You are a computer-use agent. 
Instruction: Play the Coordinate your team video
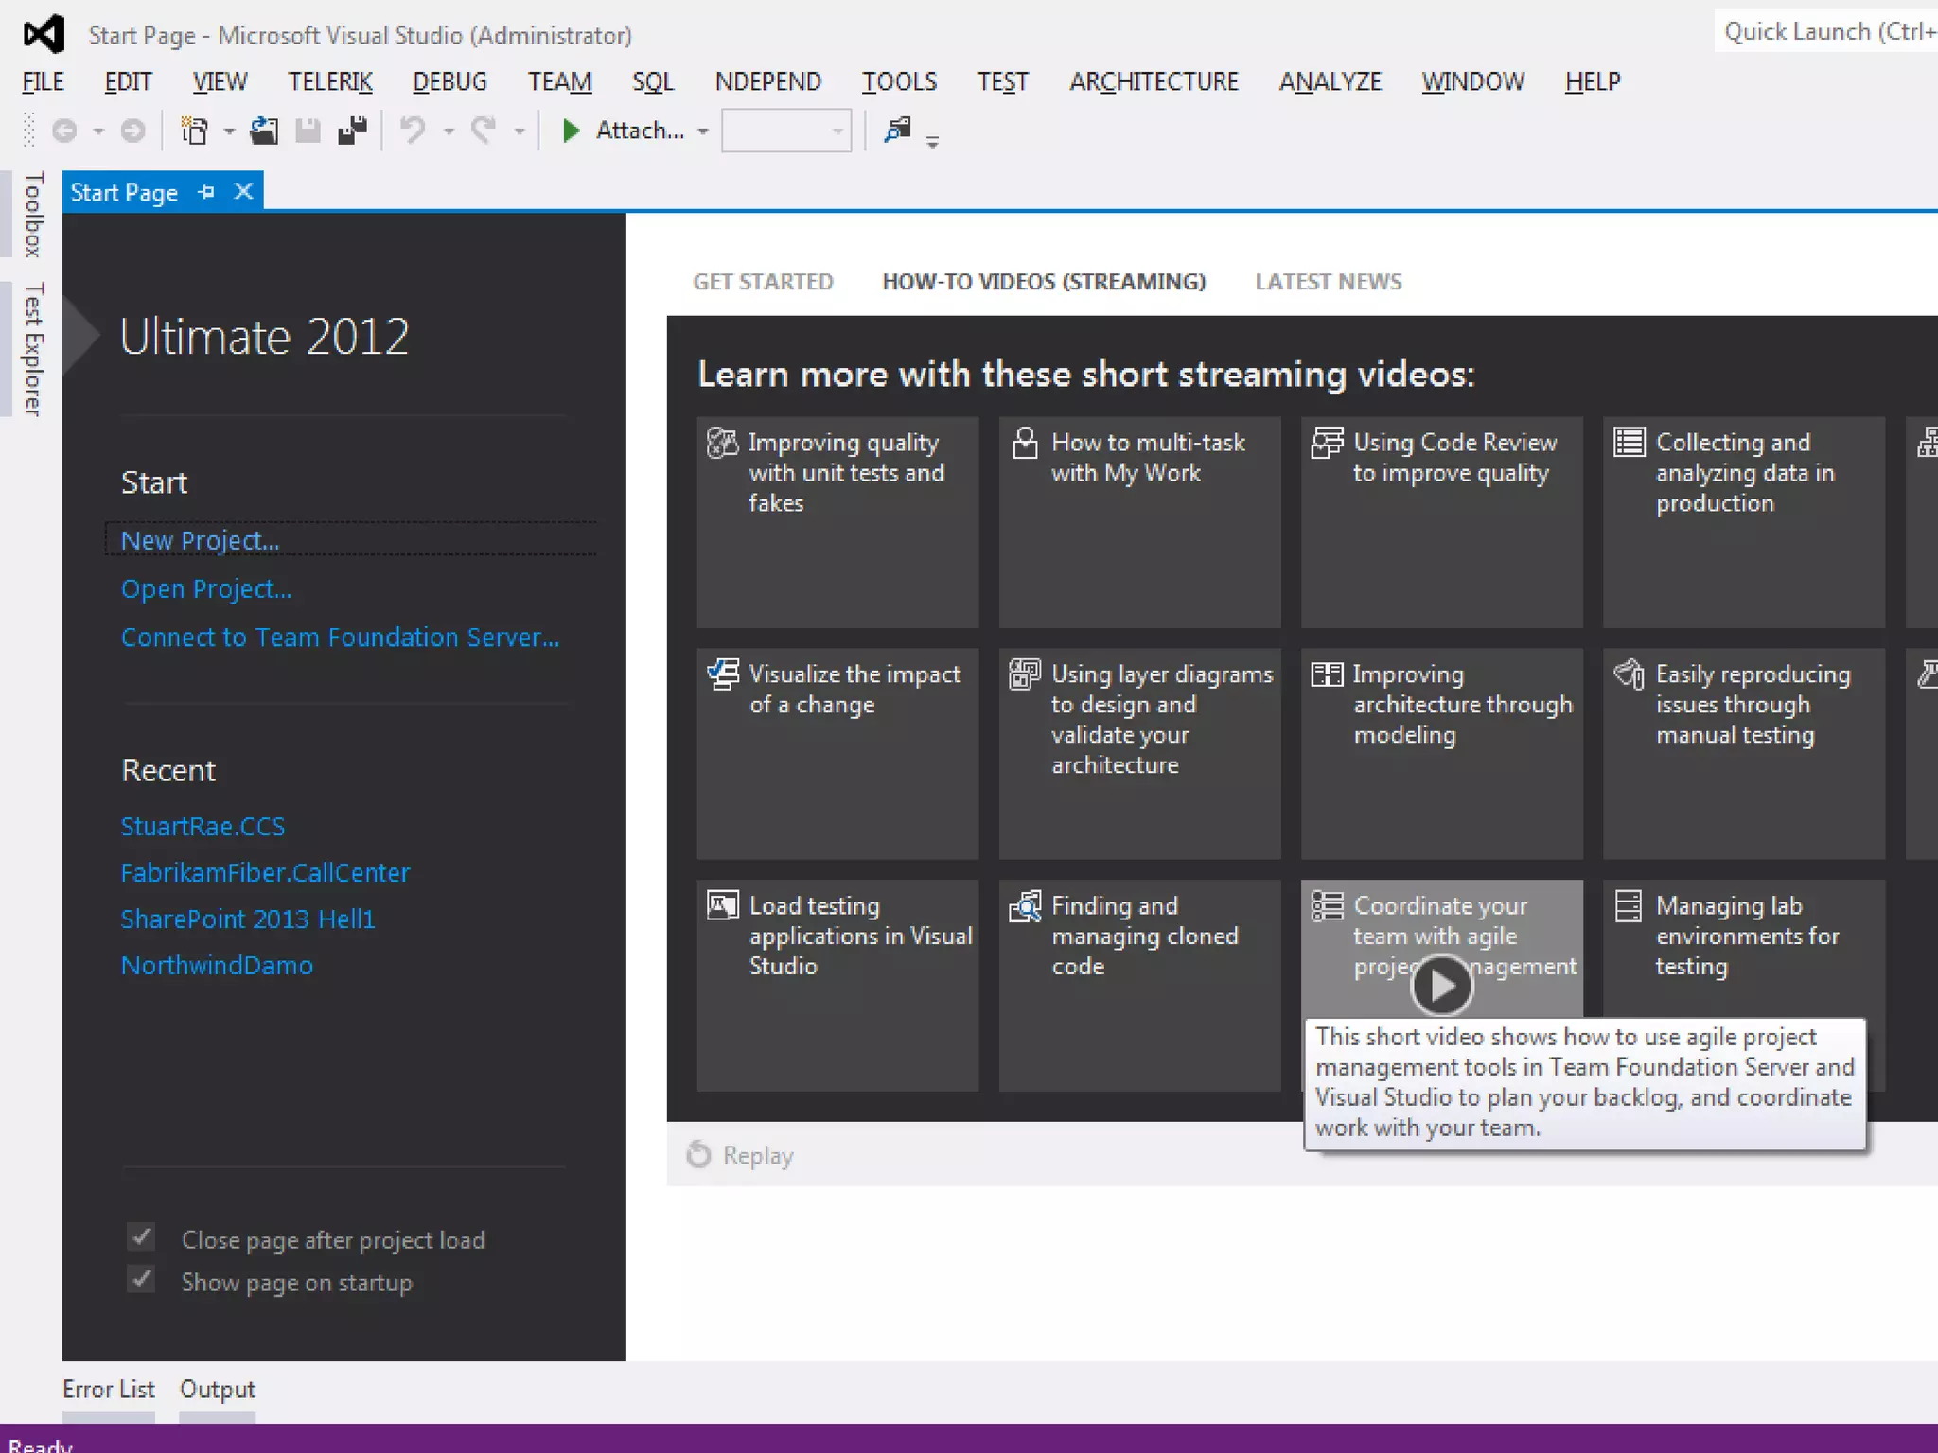pyautogui.click(x=1440, y=986)
